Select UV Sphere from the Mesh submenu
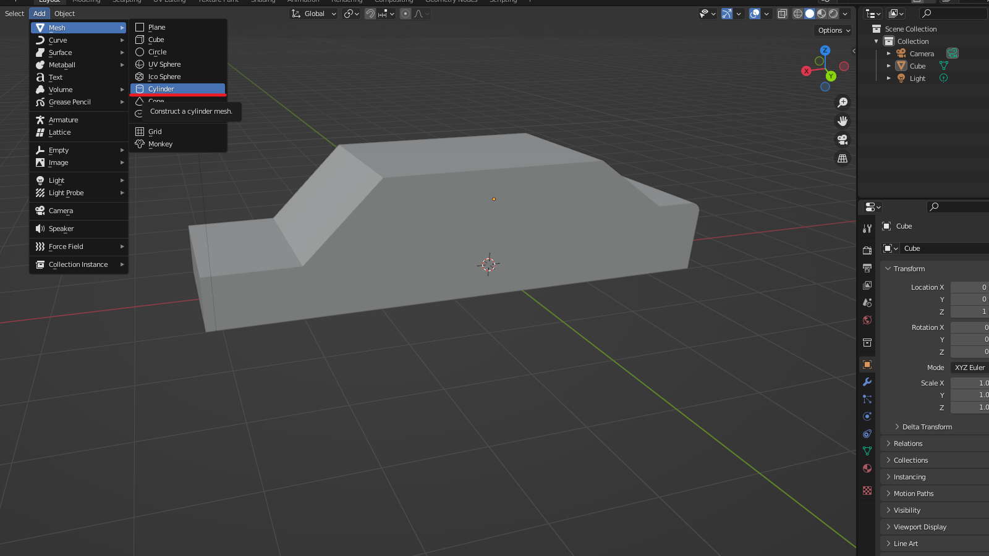Viewport: 989px width, 556px height. click(178, 64)
